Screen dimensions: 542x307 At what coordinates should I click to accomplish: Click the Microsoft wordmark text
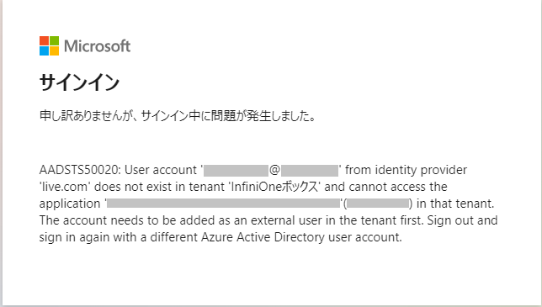97,46
